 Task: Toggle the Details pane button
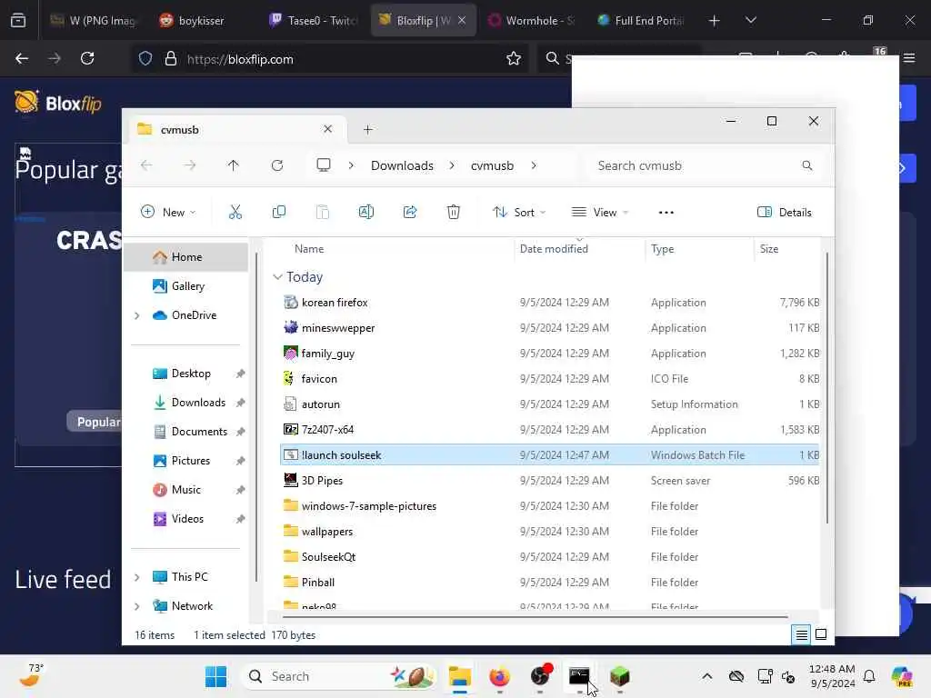pos(784,213)
